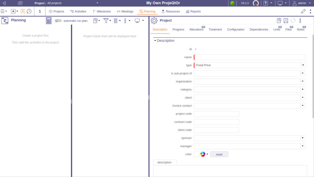The width and height of the screenshot is (314, 177).
Task: Collapse the Description section
Action: tap(155, 41)
